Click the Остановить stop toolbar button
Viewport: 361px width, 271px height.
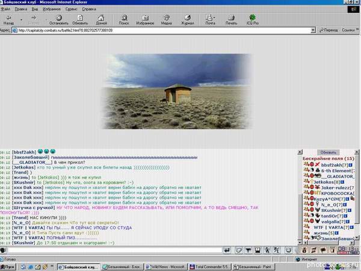[x=59, y=20]
